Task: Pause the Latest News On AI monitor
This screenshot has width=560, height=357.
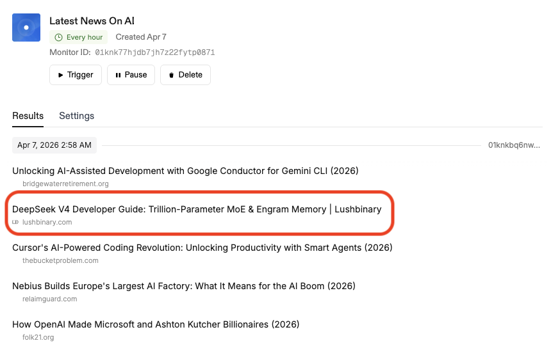Action: [x=131, y=75]
